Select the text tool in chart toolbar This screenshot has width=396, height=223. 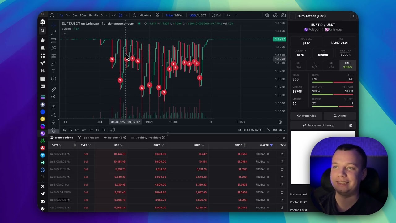(x=54, y=71)
